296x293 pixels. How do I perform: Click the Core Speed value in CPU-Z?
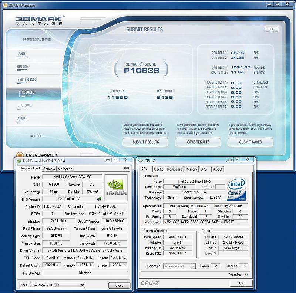click(178, 237)
